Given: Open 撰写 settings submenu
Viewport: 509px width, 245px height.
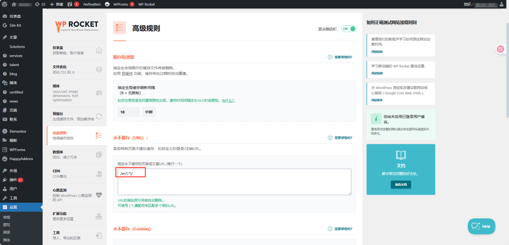Looking at the screenshot, I should (7, 225).
